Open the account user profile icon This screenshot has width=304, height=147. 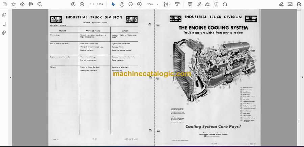tap(299, 4)
